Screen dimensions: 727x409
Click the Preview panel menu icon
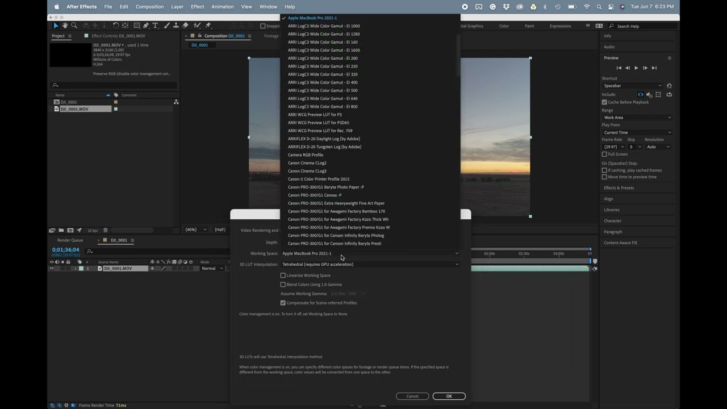(x=669, y=58)
